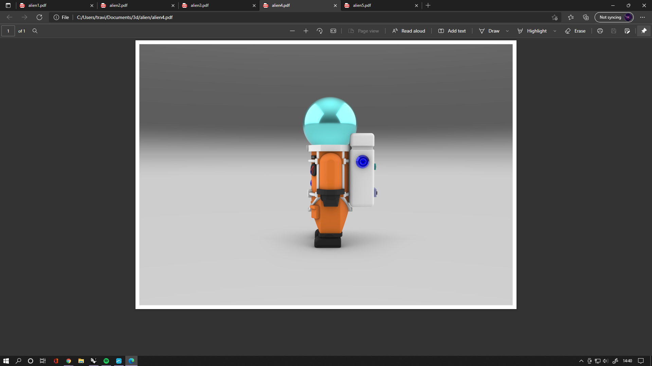The width and height of the screenshot is (652, 366).
Task: Click the zoom in plus icon
Action: click(306, 31)
